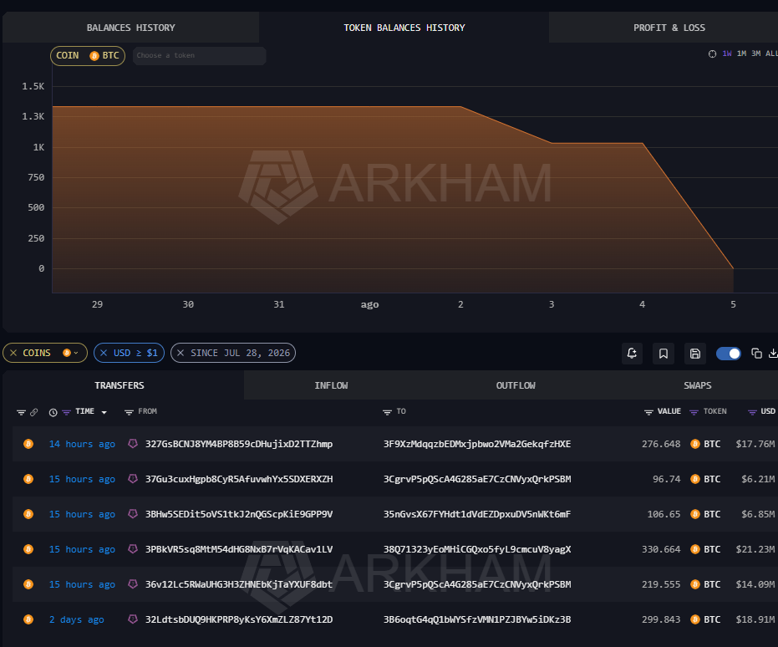Click the copy icon beside the toggle

click(x=756, y=354)
